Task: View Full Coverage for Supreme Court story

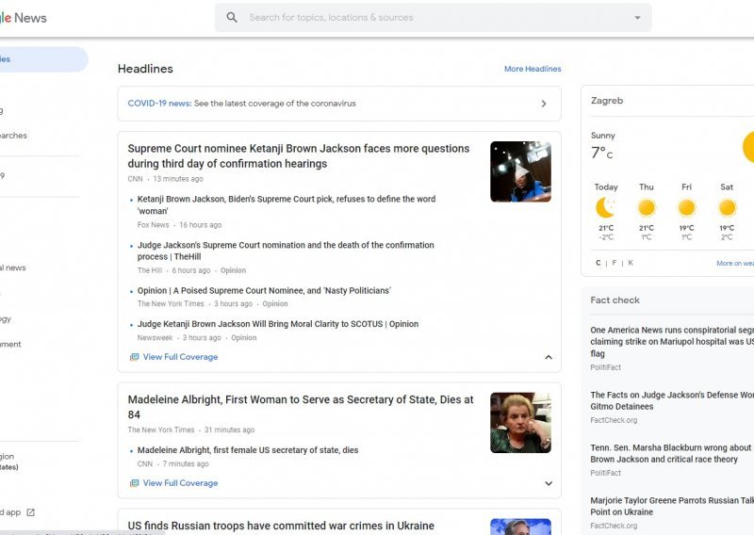Action: [180, 357]
